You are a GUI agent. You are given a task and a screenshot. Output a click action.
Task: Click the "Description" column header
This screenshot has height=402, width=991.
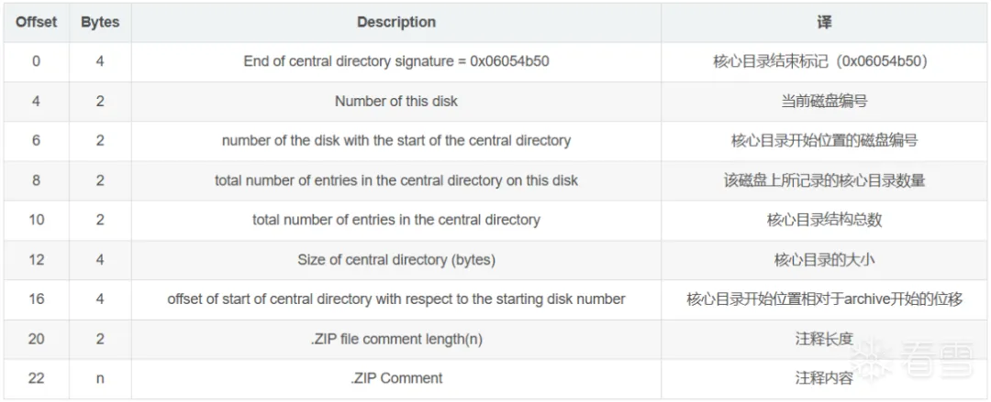[396, 22]
